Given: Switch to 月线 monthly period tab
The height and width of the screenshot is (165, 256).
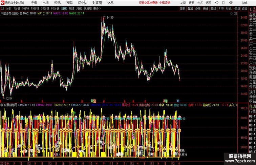Looking at the screenshot, I should pos(79,8).
